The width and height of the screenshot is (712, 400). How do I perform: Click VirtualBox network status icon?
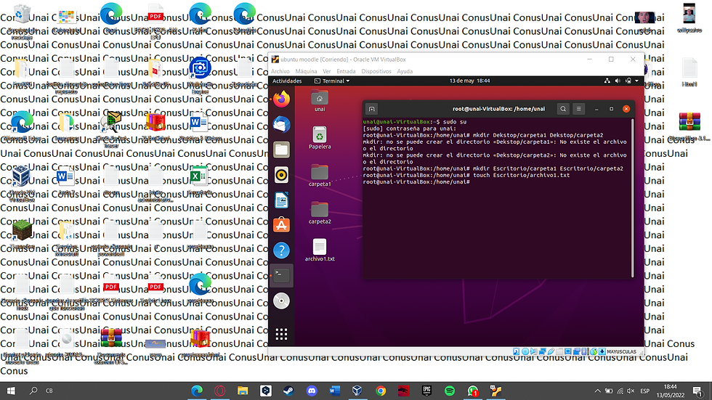(542, 351)
